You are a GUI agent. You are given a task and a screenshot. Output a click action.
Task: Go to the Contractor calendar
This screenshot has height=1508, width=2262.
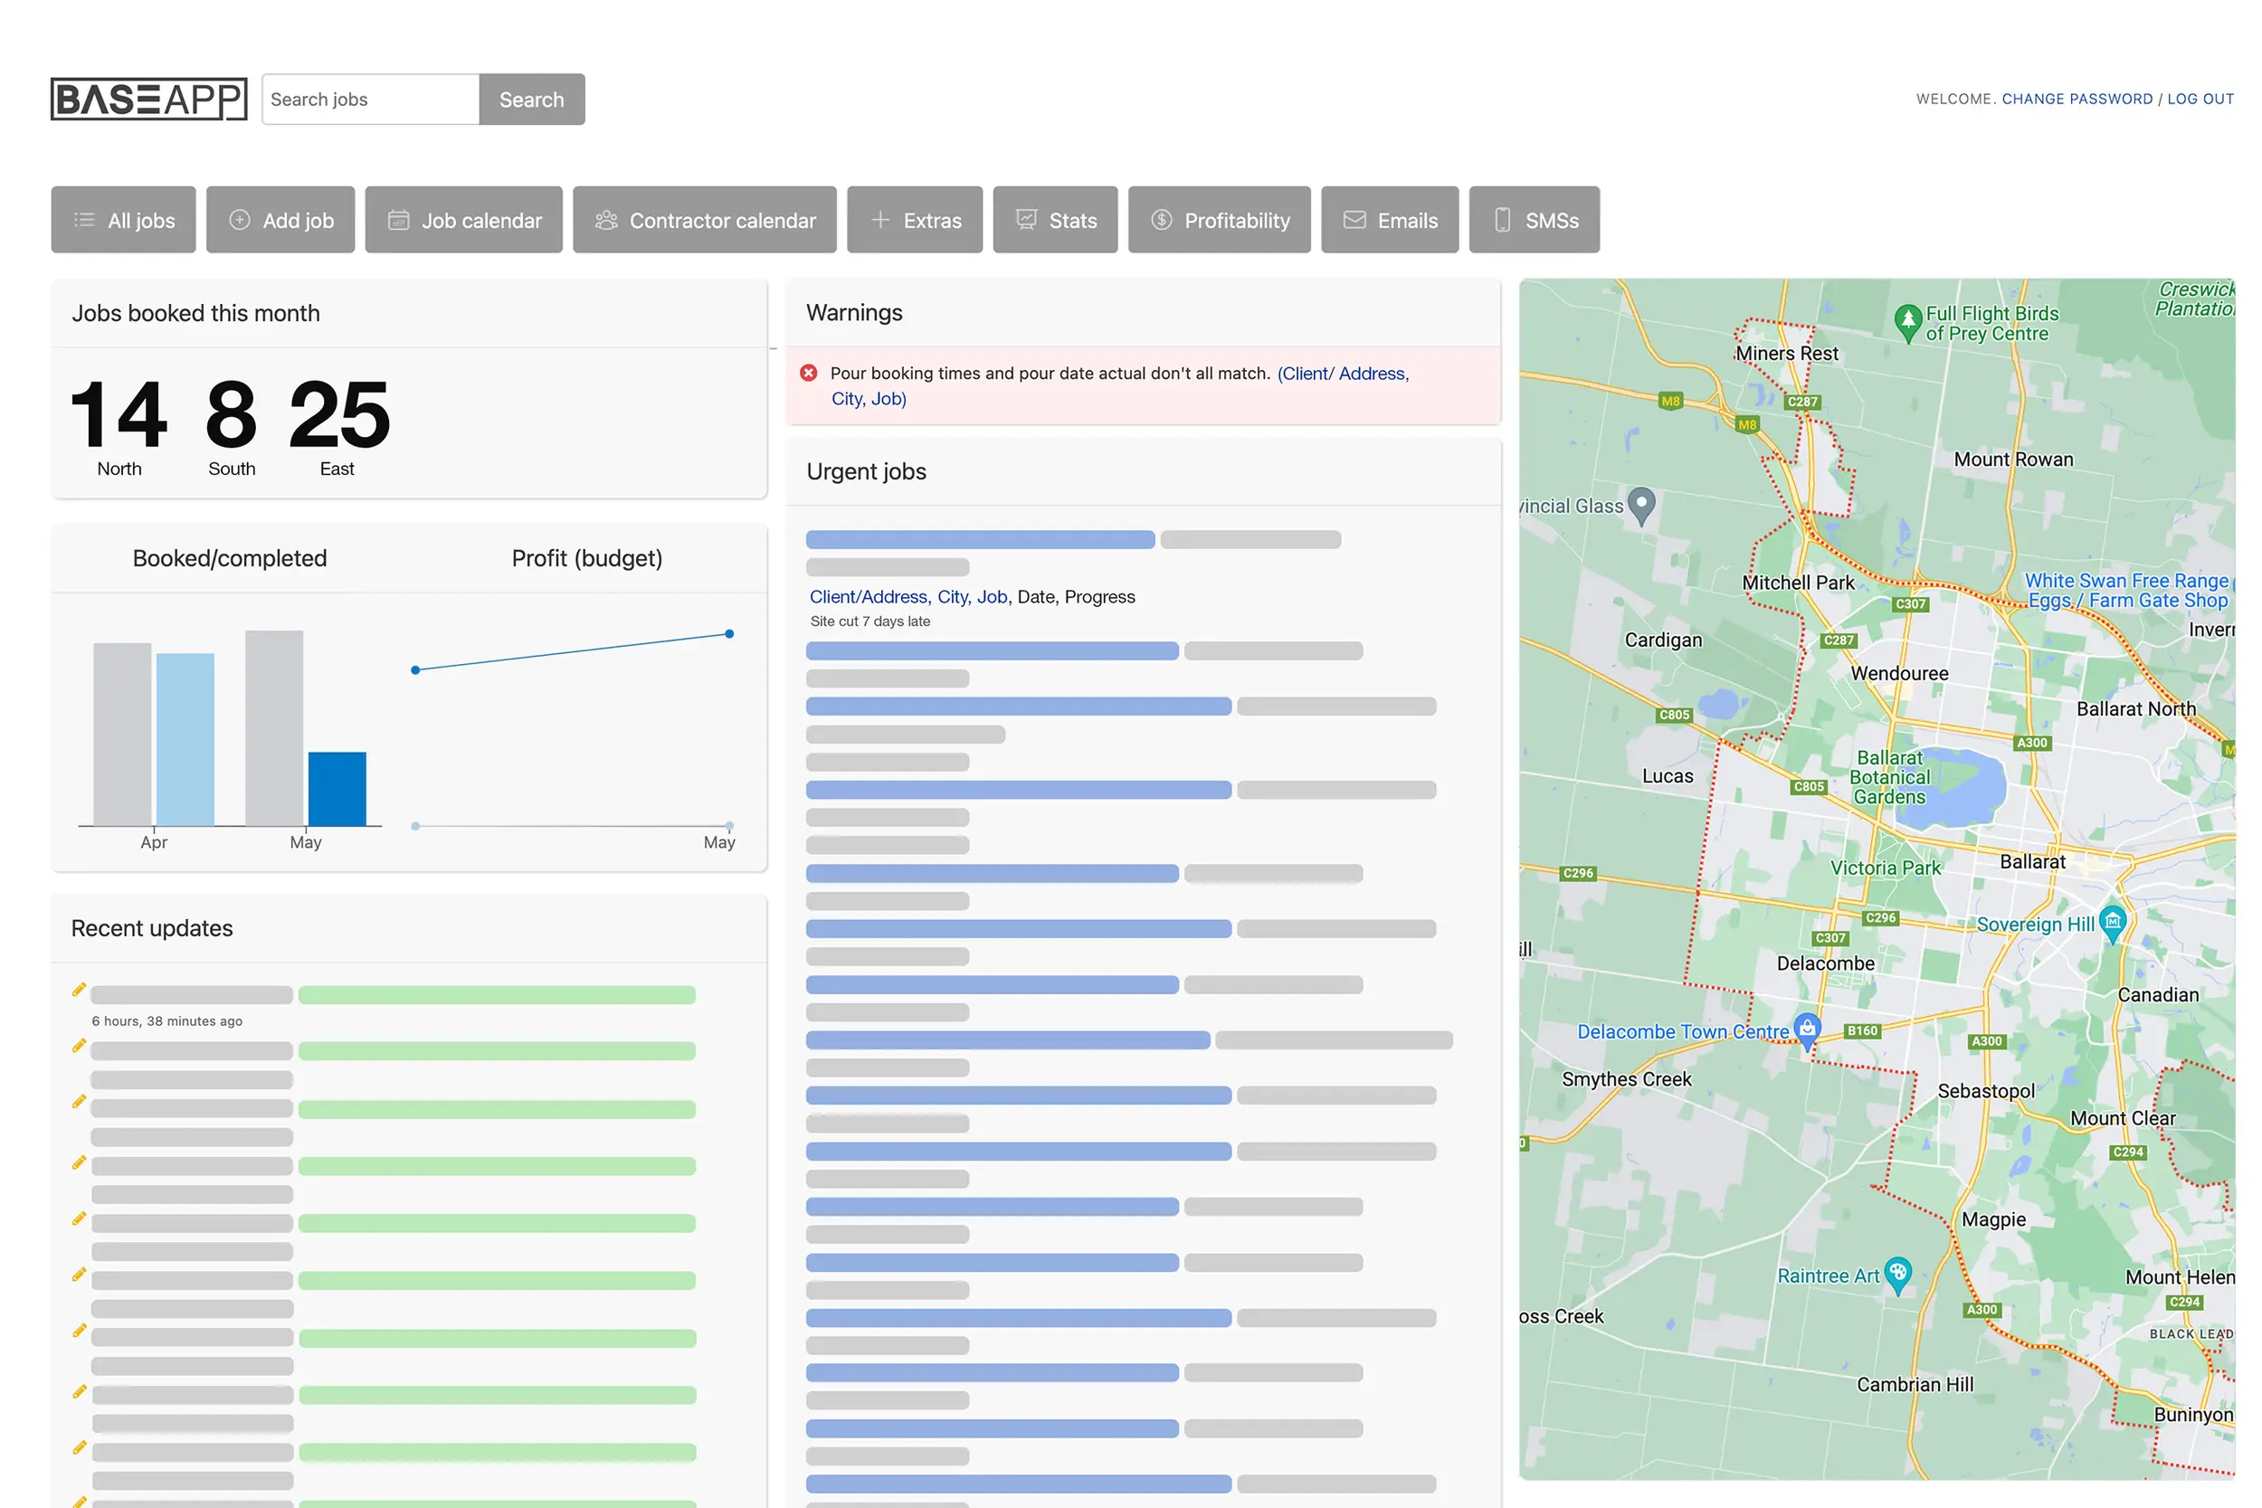[x=704, y=220]
